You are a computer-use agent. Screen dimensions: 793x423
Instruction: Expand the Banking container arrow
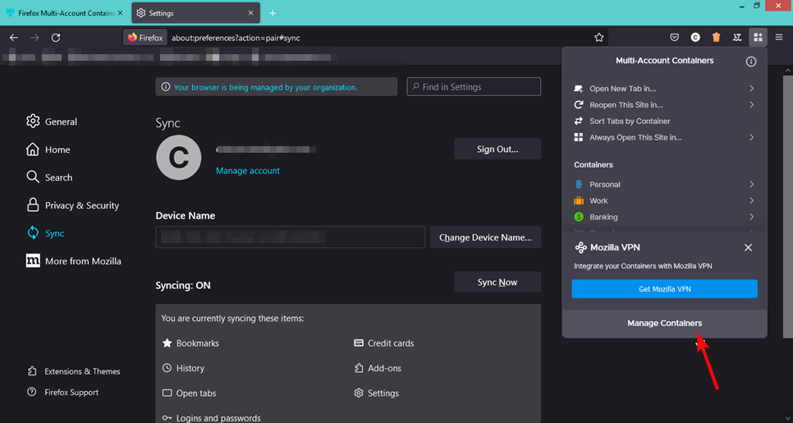pyautogui.click(x=751, y=217)
